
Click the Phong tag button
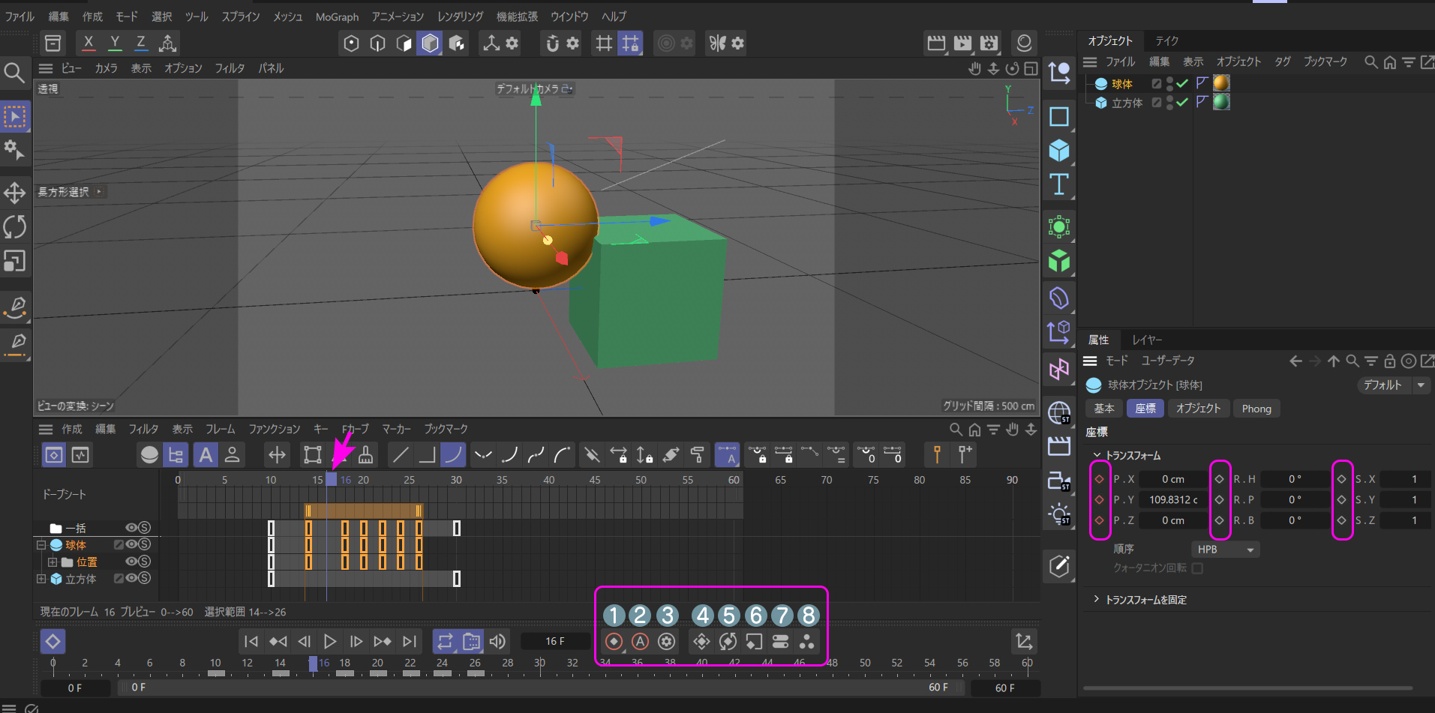coord(1256,409)
